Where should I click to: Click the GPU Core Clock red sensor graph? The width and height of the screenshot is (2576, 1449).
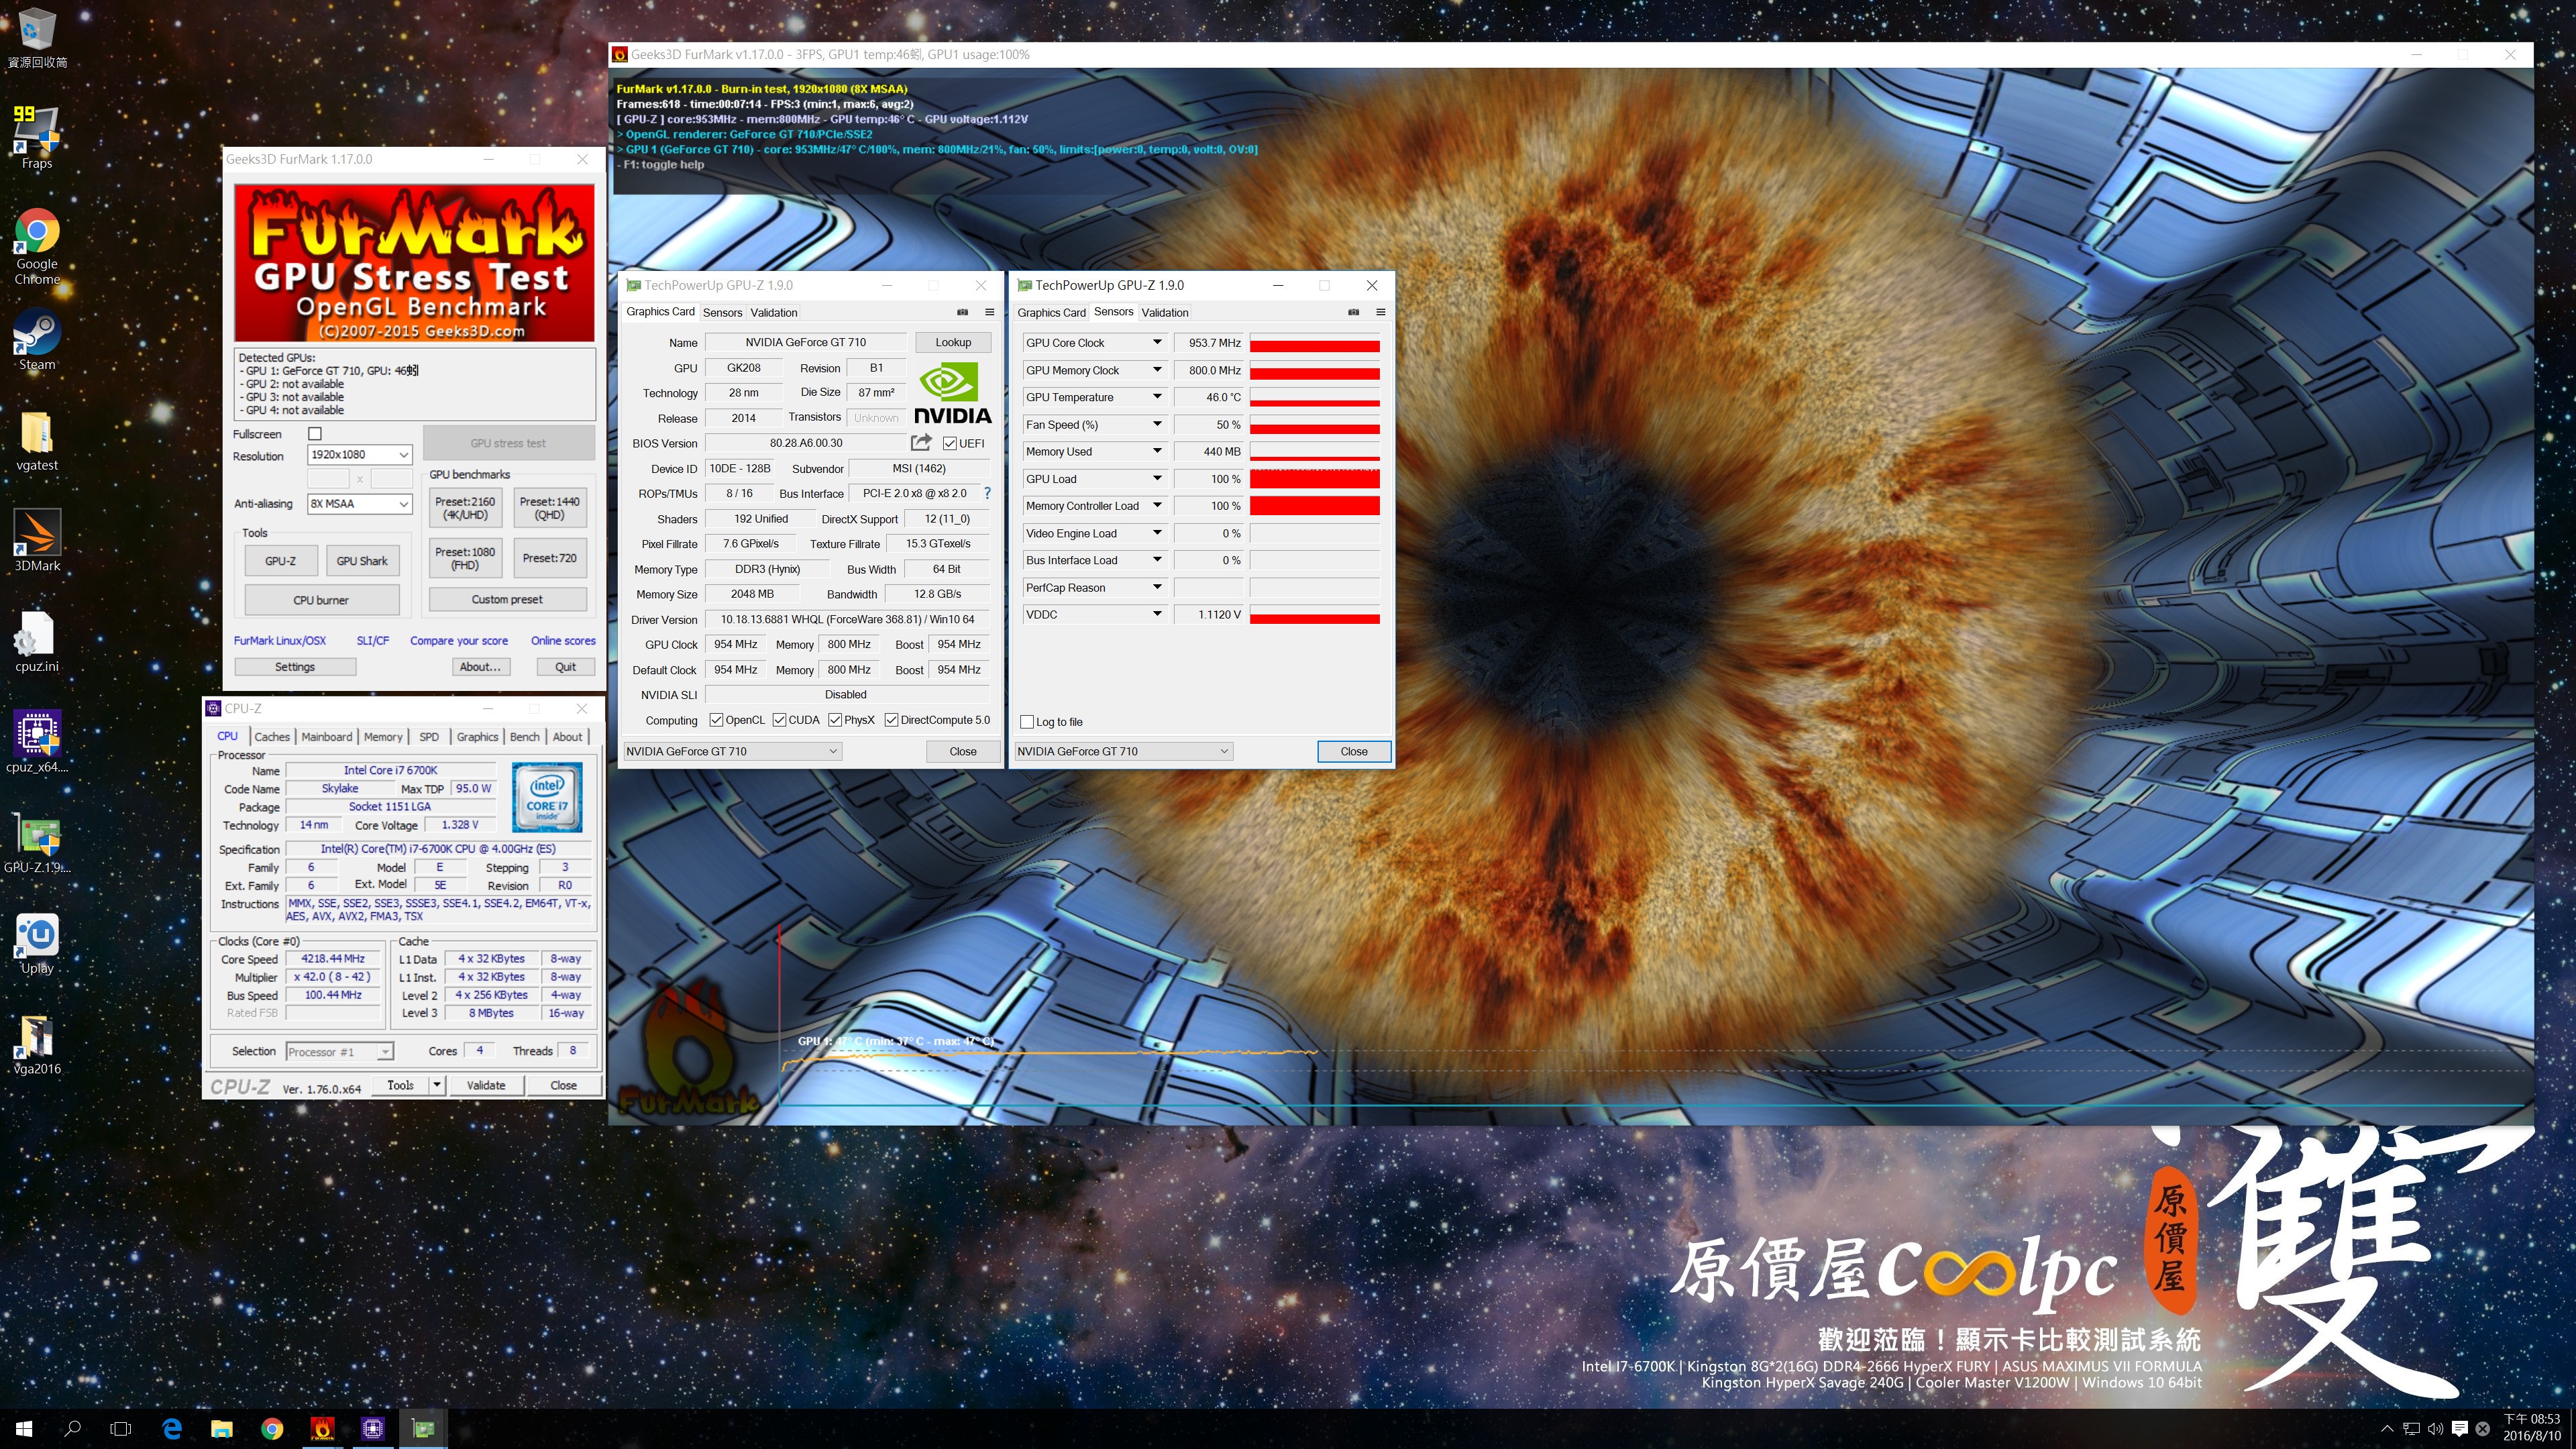1314,343
